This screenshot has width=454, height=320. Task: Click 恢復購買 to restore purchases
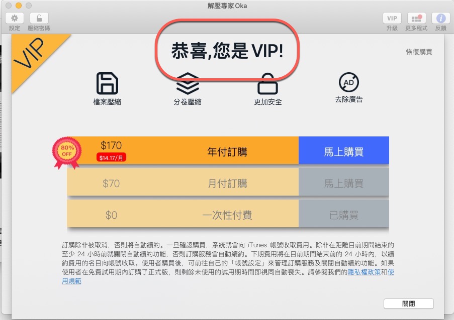[x=419, y=52]
